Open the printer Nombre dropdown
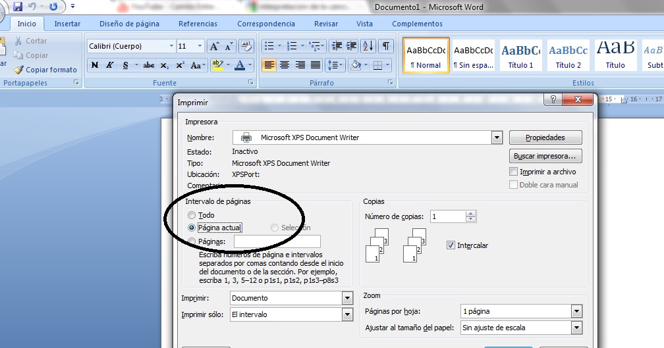Viewport: 664px width, 348px height. 497,137
